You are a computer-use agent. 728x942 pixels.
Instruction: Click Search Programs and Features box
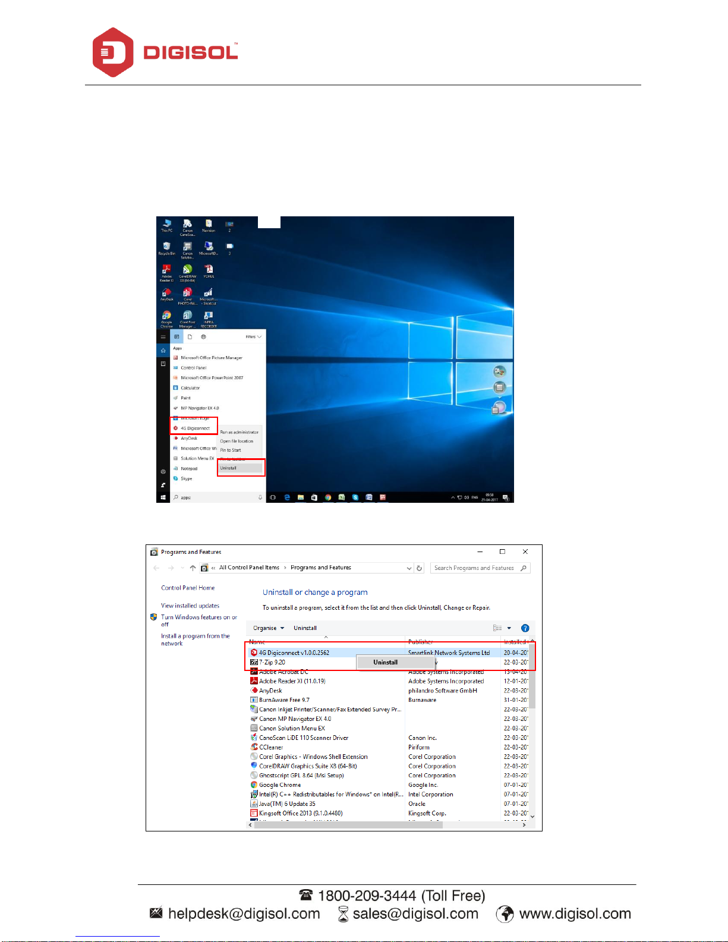481,568
